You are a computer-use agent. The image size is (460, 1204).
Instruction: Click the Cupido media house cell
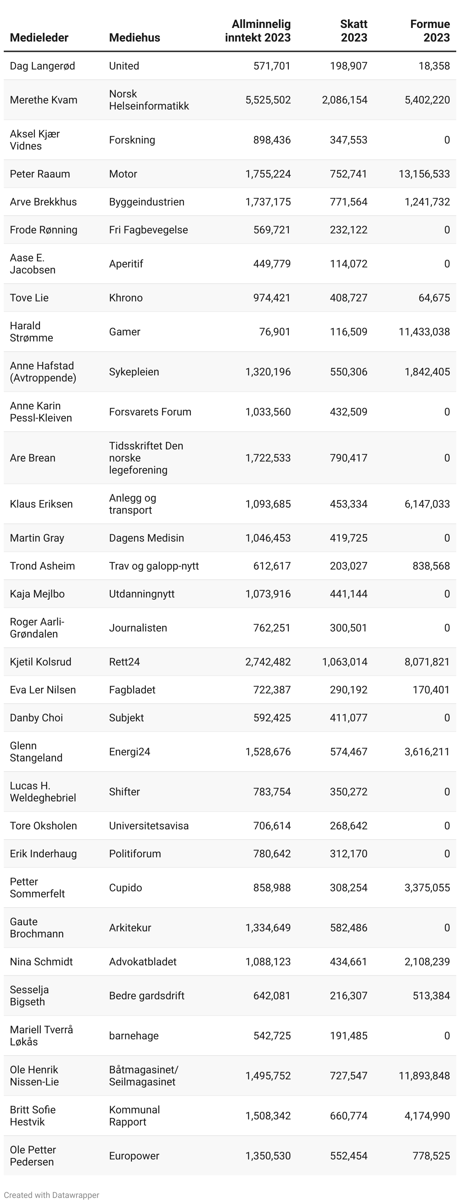[x=126, y=888]
